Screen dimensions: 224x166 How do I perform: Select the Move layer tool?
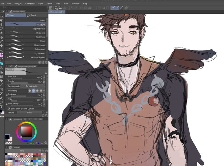pos(1,37)
